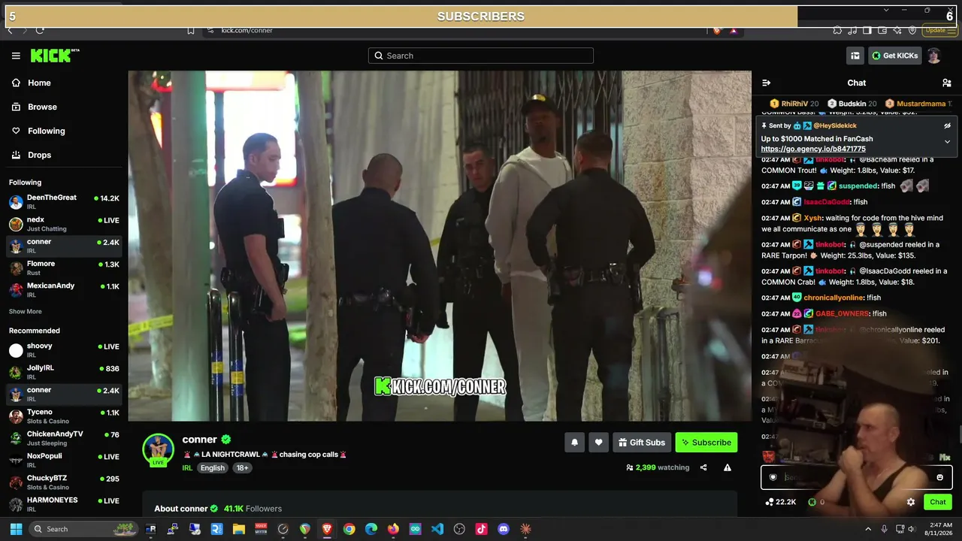Open Visual Studio Code from the taskbar
This screenshot has height=541, width=962.
pos(437,529)
